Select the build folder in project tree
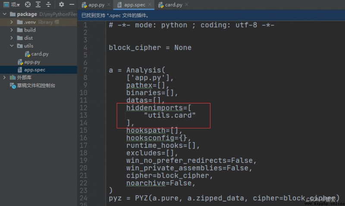 38,30
